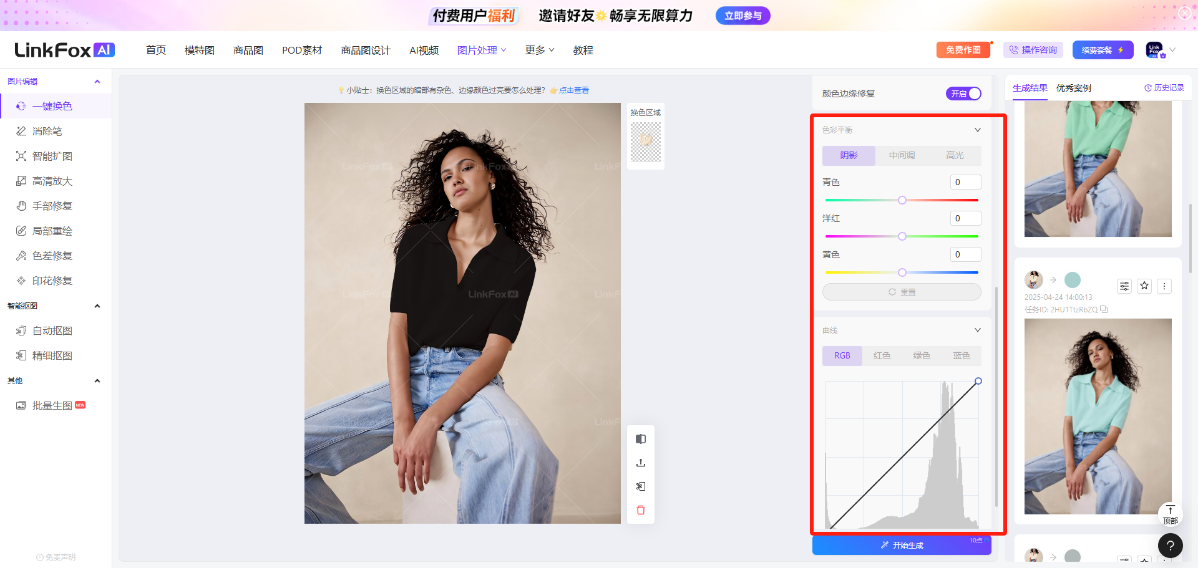This screenshot has width=1198, height=568.
Task: Close the promotional top banner
Action: click(1184, 12)
